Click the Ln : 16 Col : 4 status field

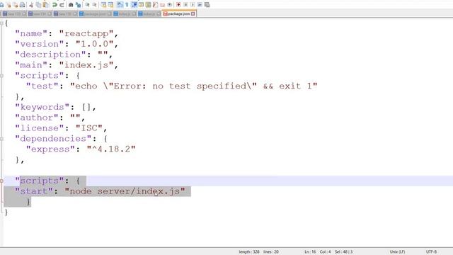pyautogui.click(x=317, y=252)
